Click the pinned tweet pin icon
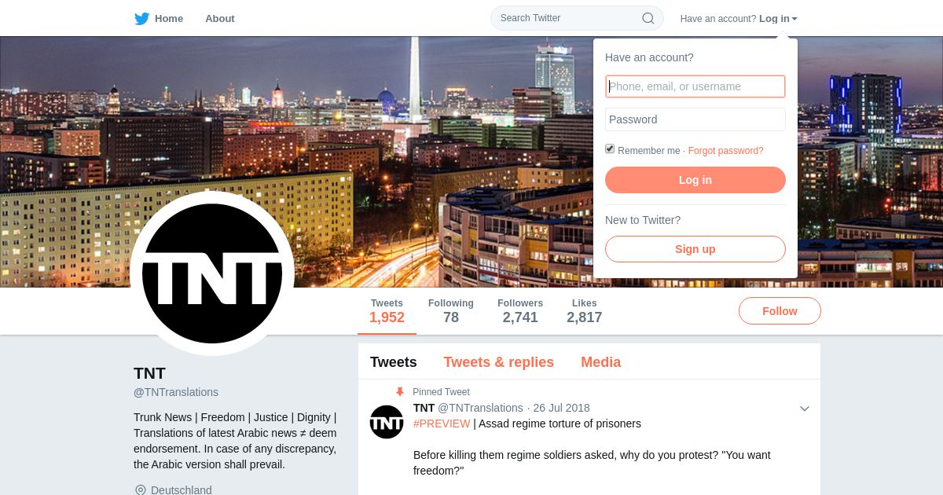This screenshot has height=495, width=943. [x=399, y=392]
